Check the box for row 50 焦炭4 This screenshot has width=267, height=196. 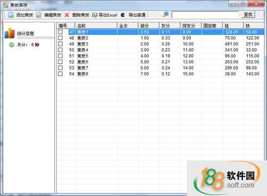61,50
